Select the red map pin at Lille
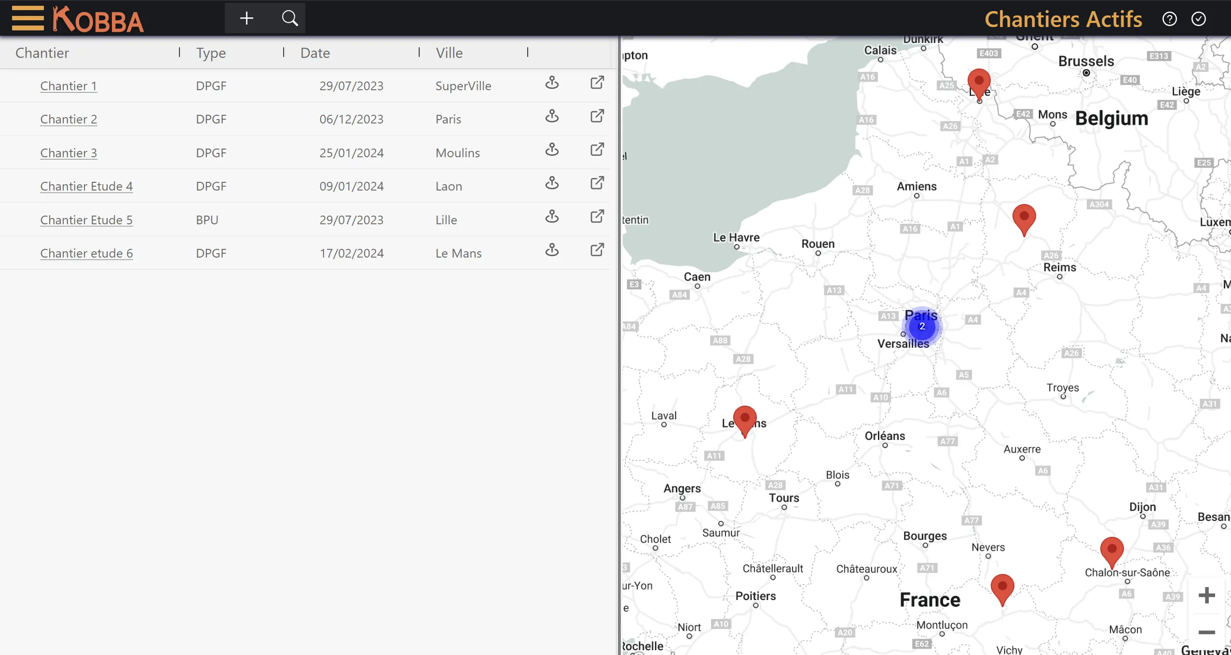The height and width of the screenshot is (655, 1231). 979,84
